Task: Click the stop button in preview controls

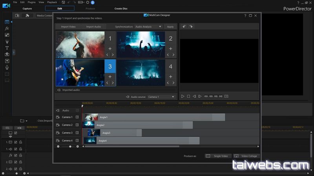Action: [188, 96]
